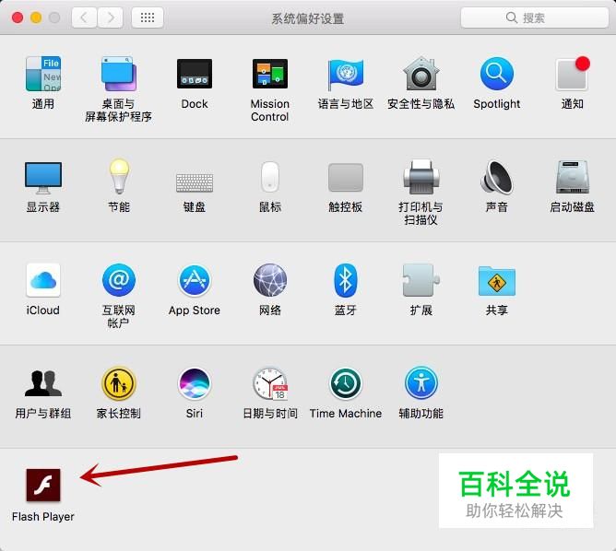Open Date & Time (日期与时间) pane
Viewport: 616px width, 551px height.
pos(270,383)
